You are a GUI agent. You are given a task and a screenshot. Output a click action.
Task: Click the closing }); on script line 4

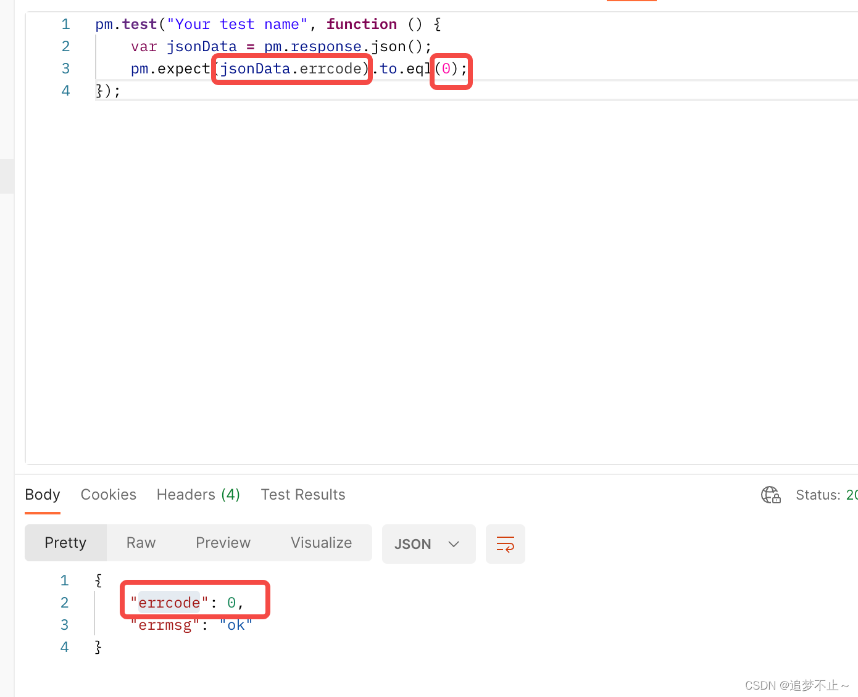(x=108, y=91)
